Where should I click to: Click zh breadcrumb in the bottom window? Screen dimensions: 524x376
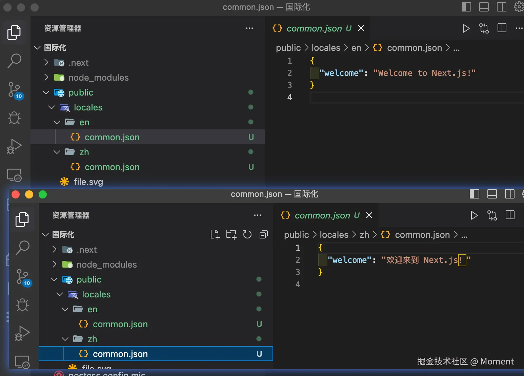pos(364,235)
